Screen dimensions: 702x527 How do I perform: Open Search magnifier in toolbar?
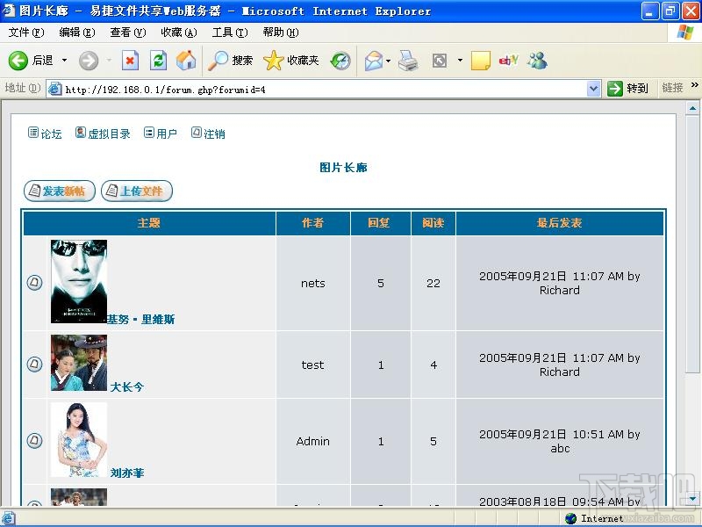tap(230, 61)
